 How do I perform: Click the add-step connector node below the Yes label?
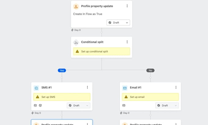[62, 78]
